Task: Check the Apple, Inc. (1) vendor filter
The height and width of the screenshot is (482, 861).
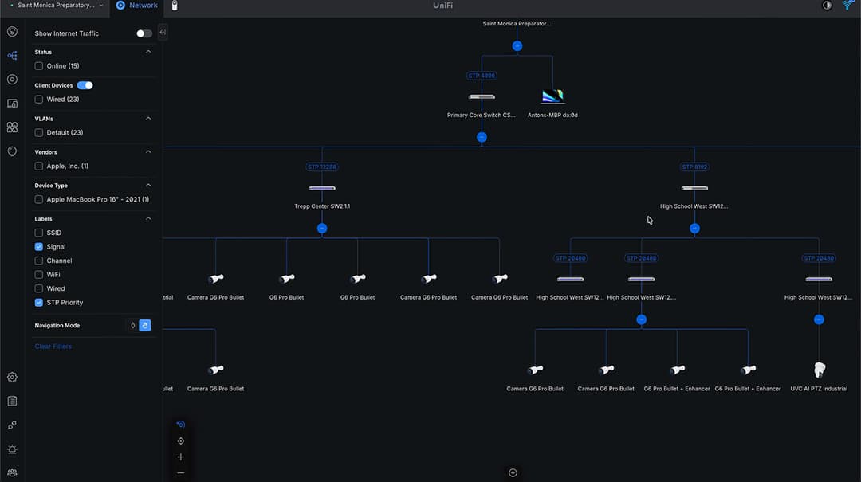Action: [39, 166]
